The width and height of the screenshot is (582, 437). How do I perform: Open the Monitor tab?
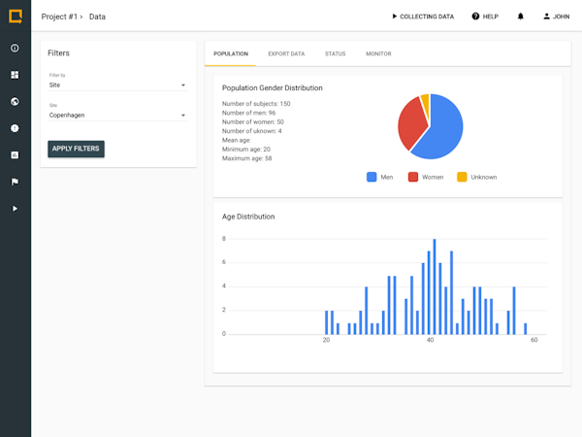pos(378,53)
